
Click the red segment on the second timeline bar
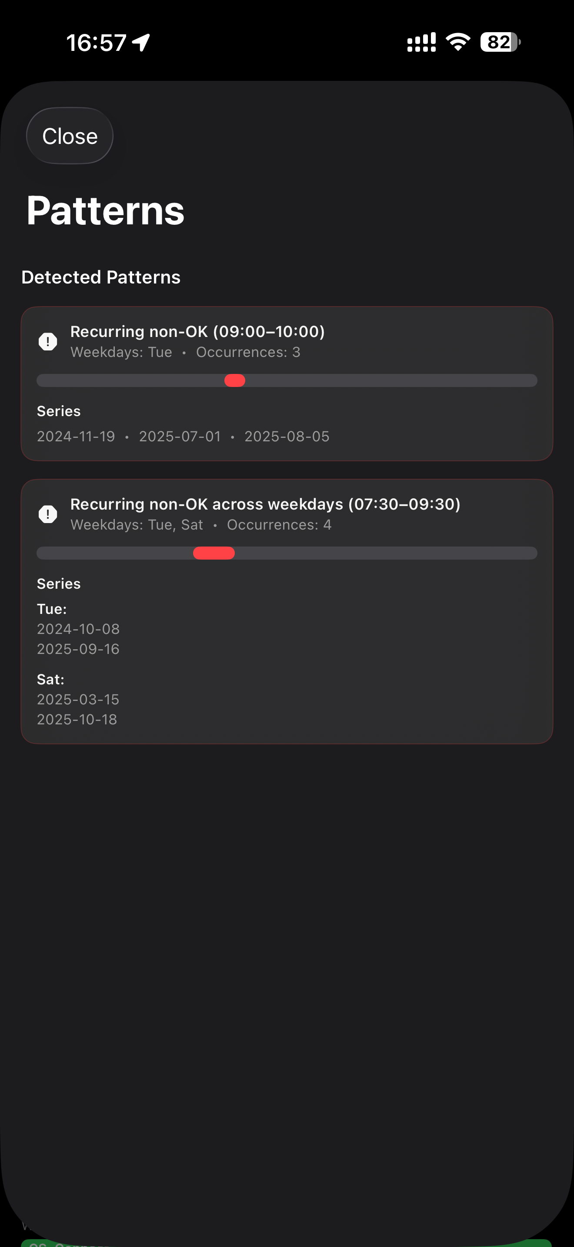214,553
